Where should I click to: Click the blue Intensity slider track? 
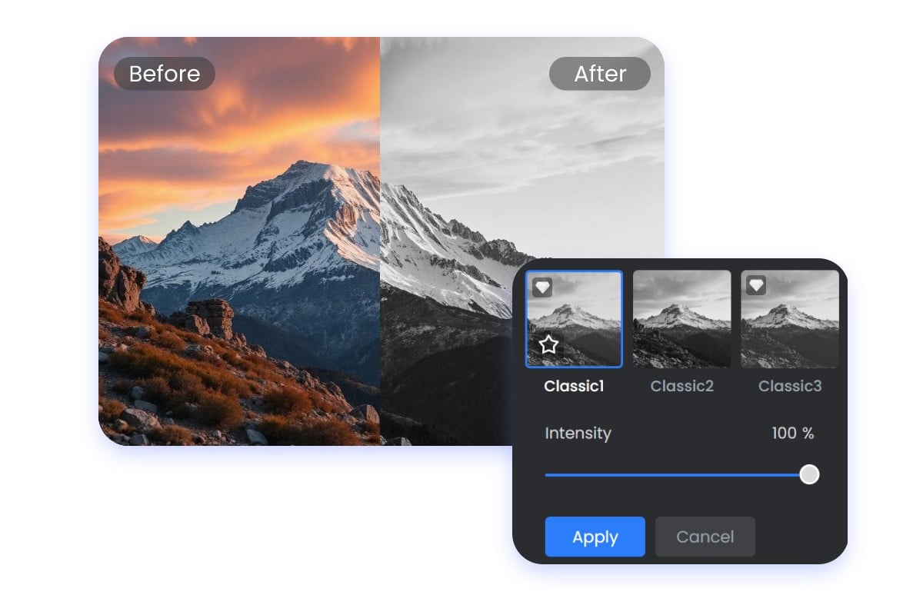(x=677, y=475)
